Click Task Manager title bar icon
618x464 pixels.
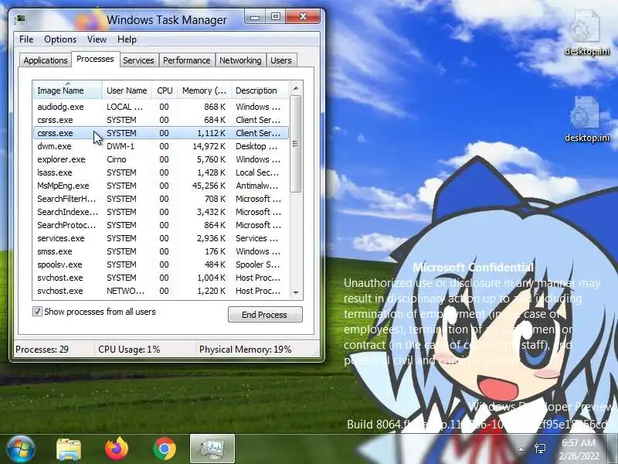[x=19, y=19]
